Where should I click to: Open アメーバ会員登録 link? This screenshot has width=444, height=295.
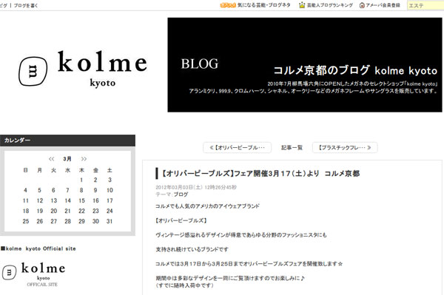point(383,5)
